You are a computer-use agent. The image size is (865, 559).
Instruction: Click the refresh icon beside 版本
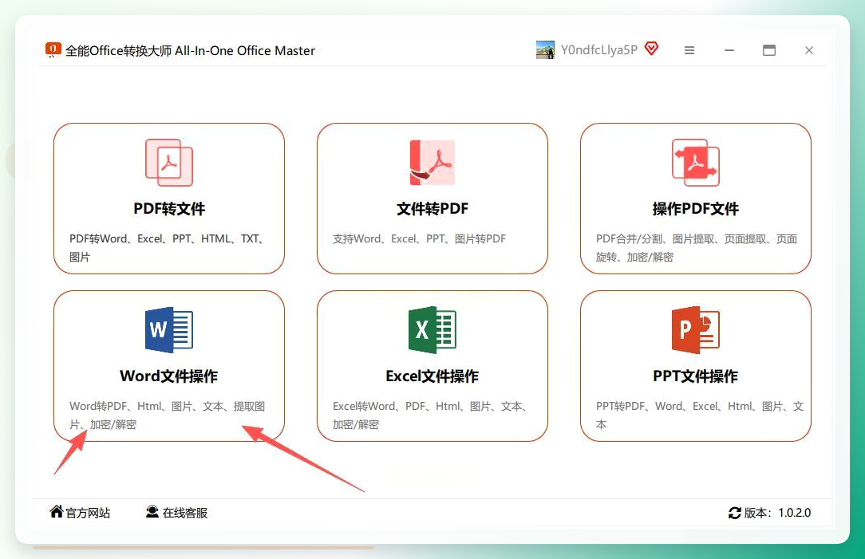[735, 513]
